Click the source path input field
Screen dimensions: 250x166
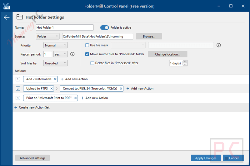(97, 37)
